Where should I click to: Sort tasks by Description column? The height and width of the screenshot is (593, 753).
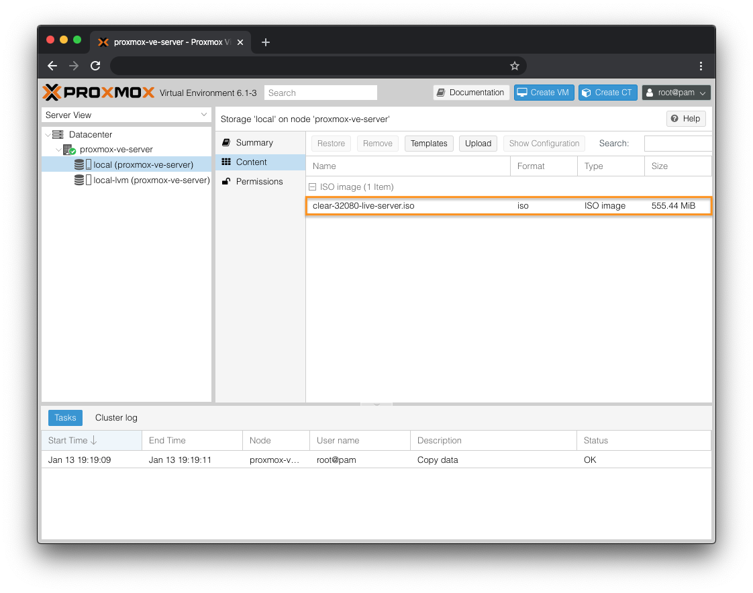tap(494, 440)
